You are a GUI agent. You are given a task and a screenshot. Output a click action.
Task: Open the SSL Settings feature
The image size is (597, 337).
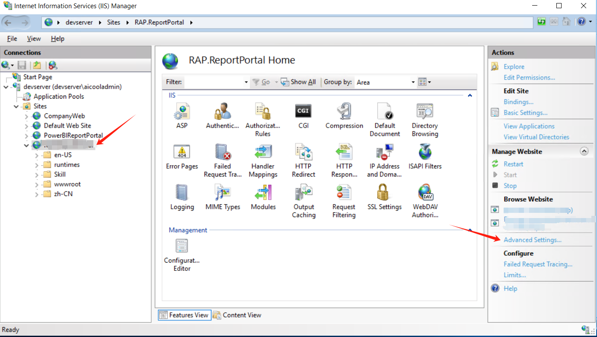(385, 198)
